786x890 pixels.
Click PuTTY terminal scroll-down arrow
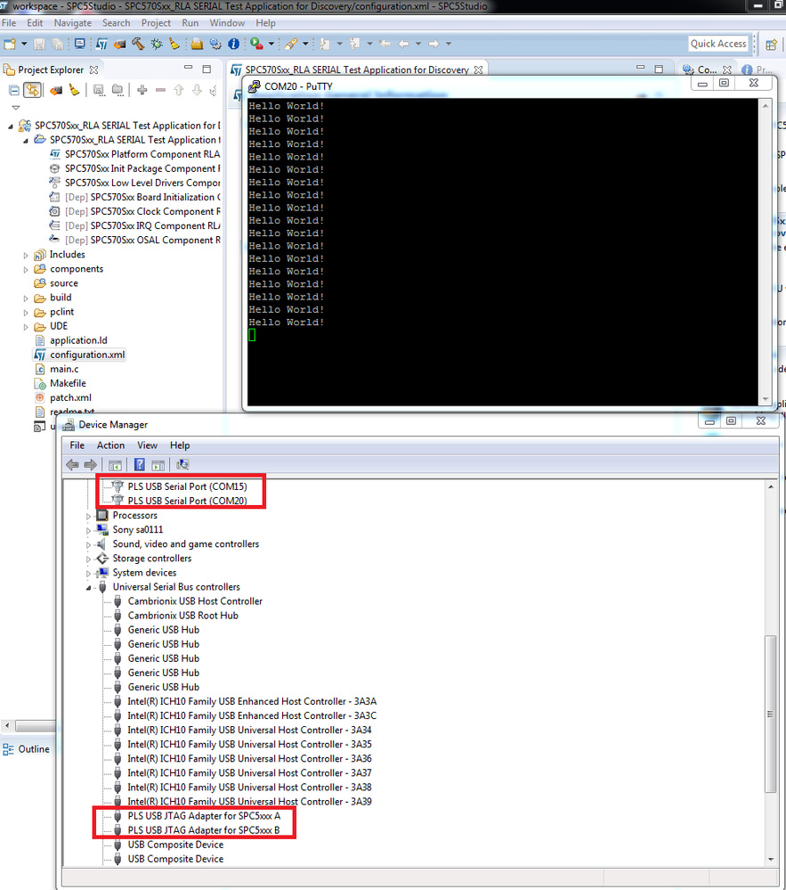(x=766, y=400)
